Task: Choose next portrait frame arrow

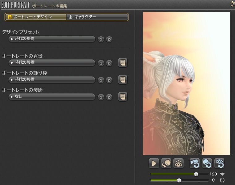Action: [109, 80]
